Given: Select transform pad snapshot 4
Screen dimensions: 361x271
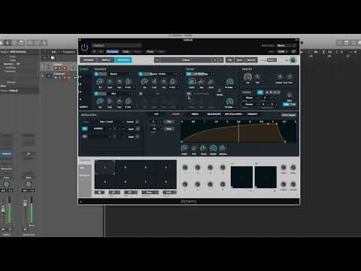Looking at the screenshot, I should coord(165,167).
